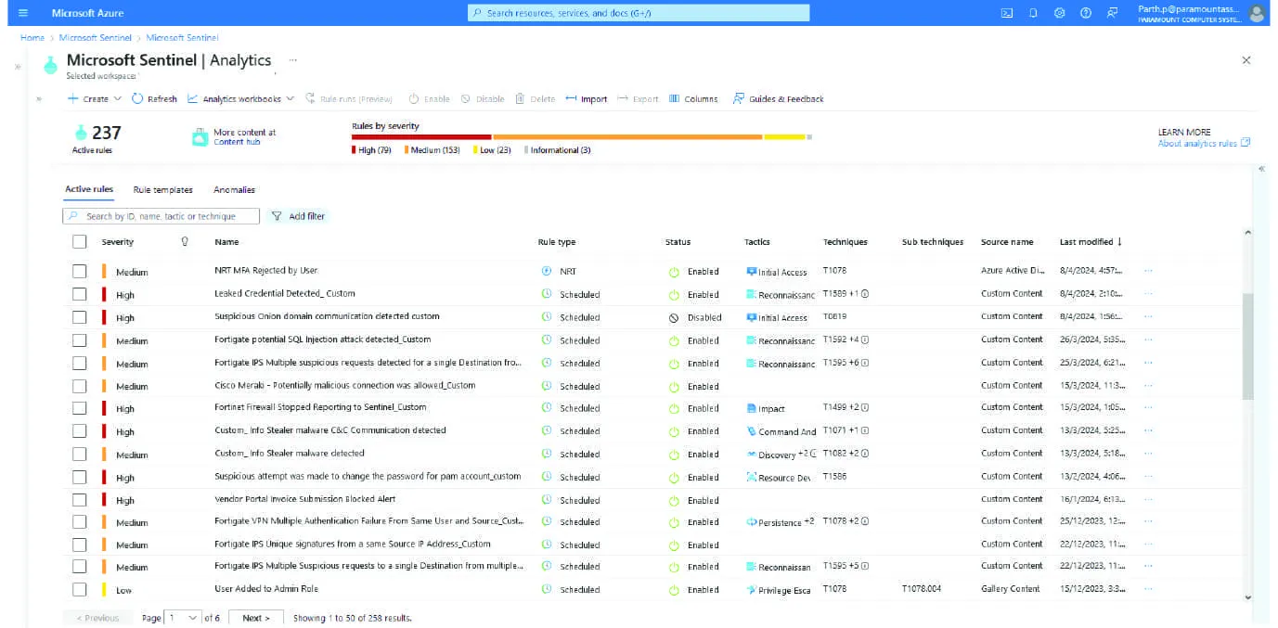Open the notifications bell icon

1033,13
